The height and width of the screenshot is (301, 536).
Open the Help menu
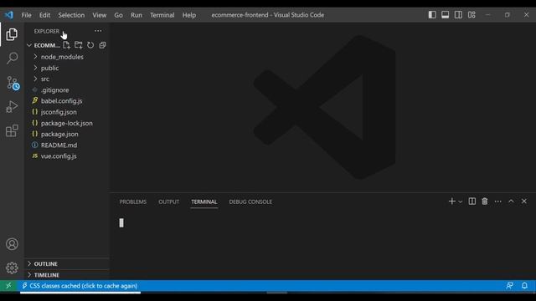188,15
